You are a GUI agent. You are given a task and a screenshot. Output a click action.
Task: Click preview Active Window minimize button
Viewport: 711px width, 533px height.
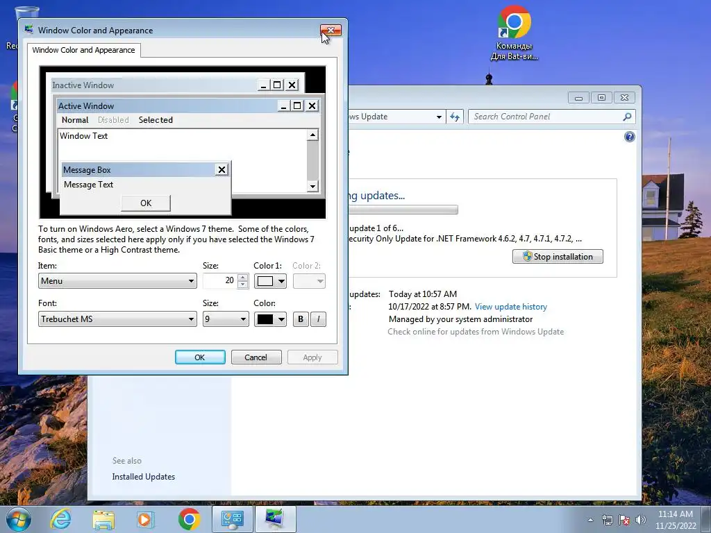[x=283, y=105]
